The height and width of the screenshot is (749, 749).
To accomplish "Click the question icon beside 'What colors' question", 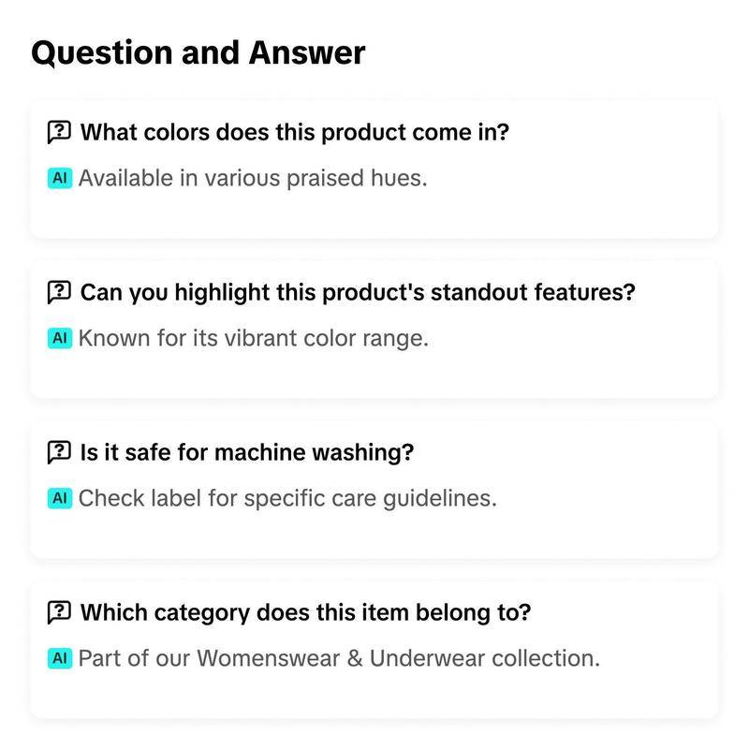I will click(59, 132).
